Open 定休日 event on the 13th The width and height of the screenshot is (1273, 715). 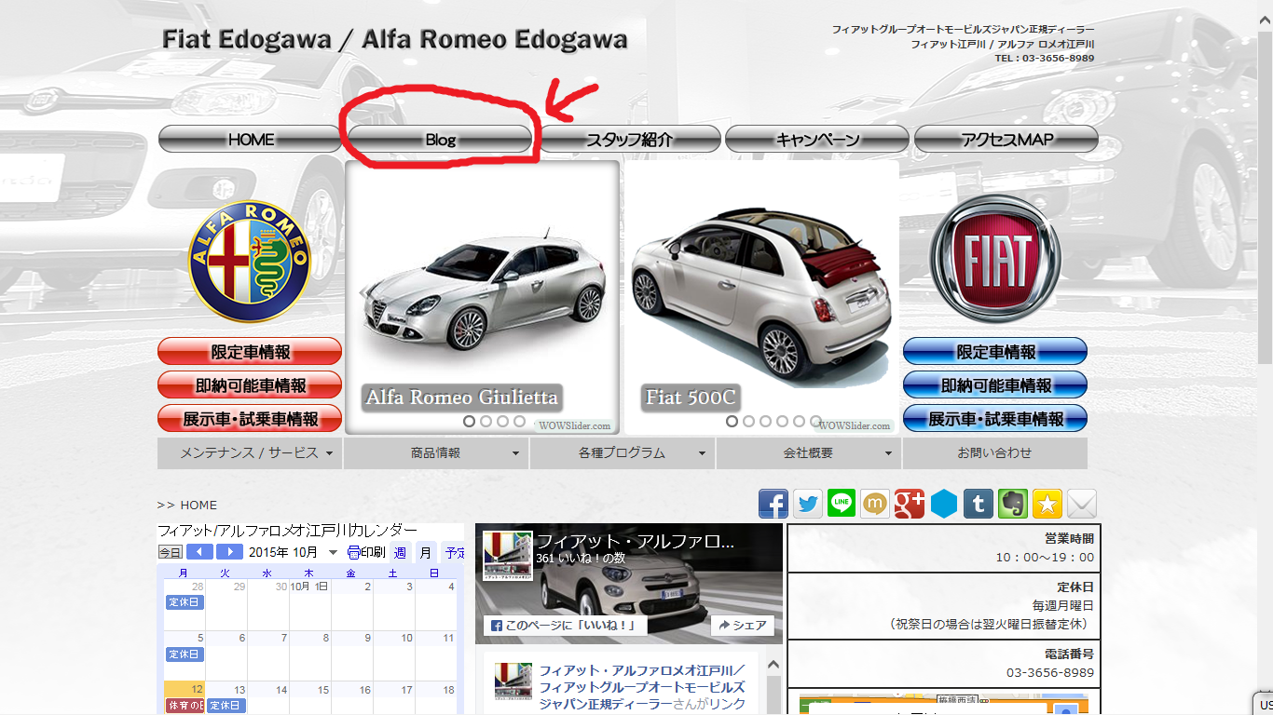pyautogui.click(x=226, y=706)
